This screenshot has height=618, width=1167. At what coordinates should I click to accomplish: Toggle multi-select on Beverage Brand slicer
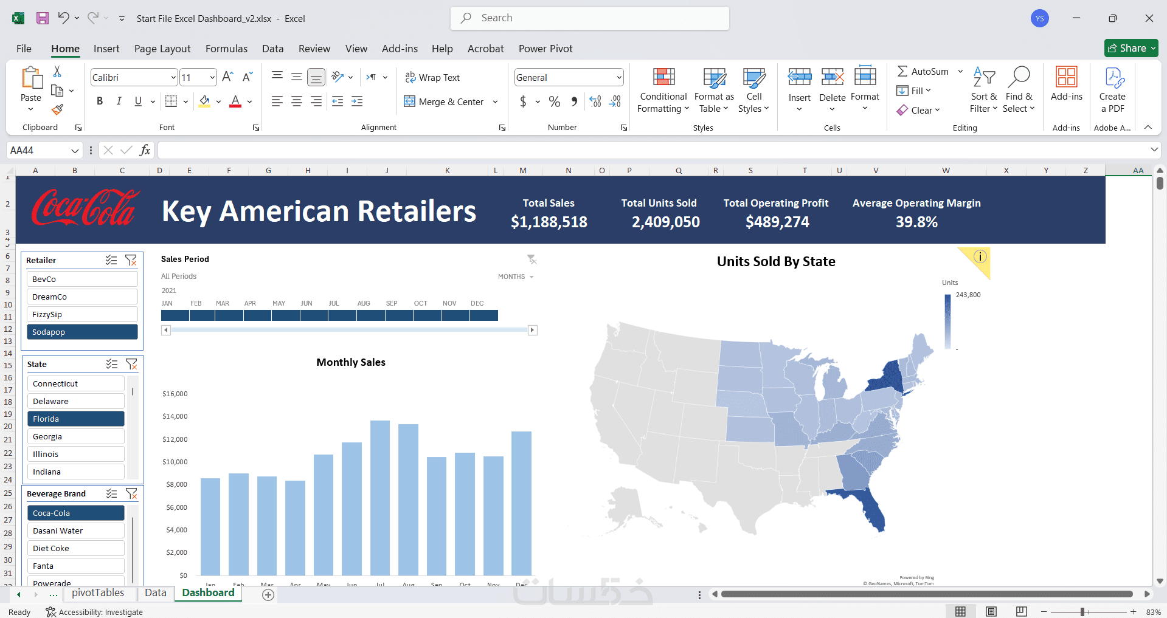pyautogui.click(x=112, y=493)
